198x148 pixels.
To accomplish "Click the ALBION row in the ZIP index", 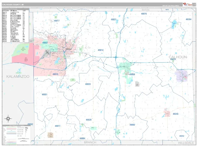I will pos(14,36).
